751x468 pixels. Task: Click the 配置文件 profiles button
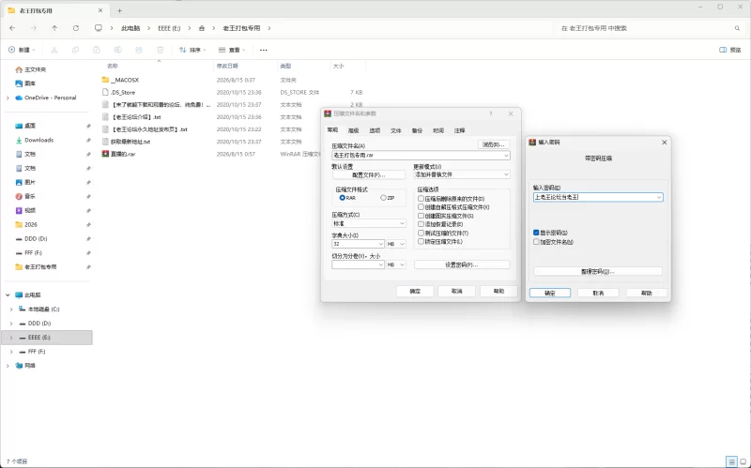[369, 175]
